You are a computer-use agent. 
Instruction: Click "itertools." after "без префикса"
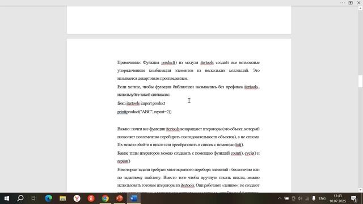(252, 87)
